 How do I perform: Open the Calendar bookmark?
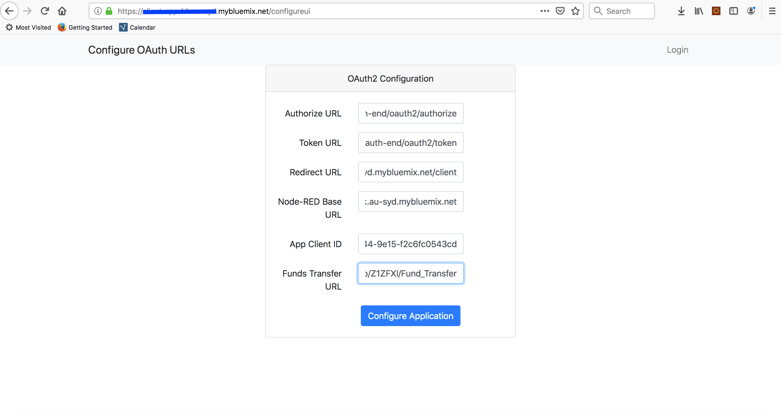(137, 27)
